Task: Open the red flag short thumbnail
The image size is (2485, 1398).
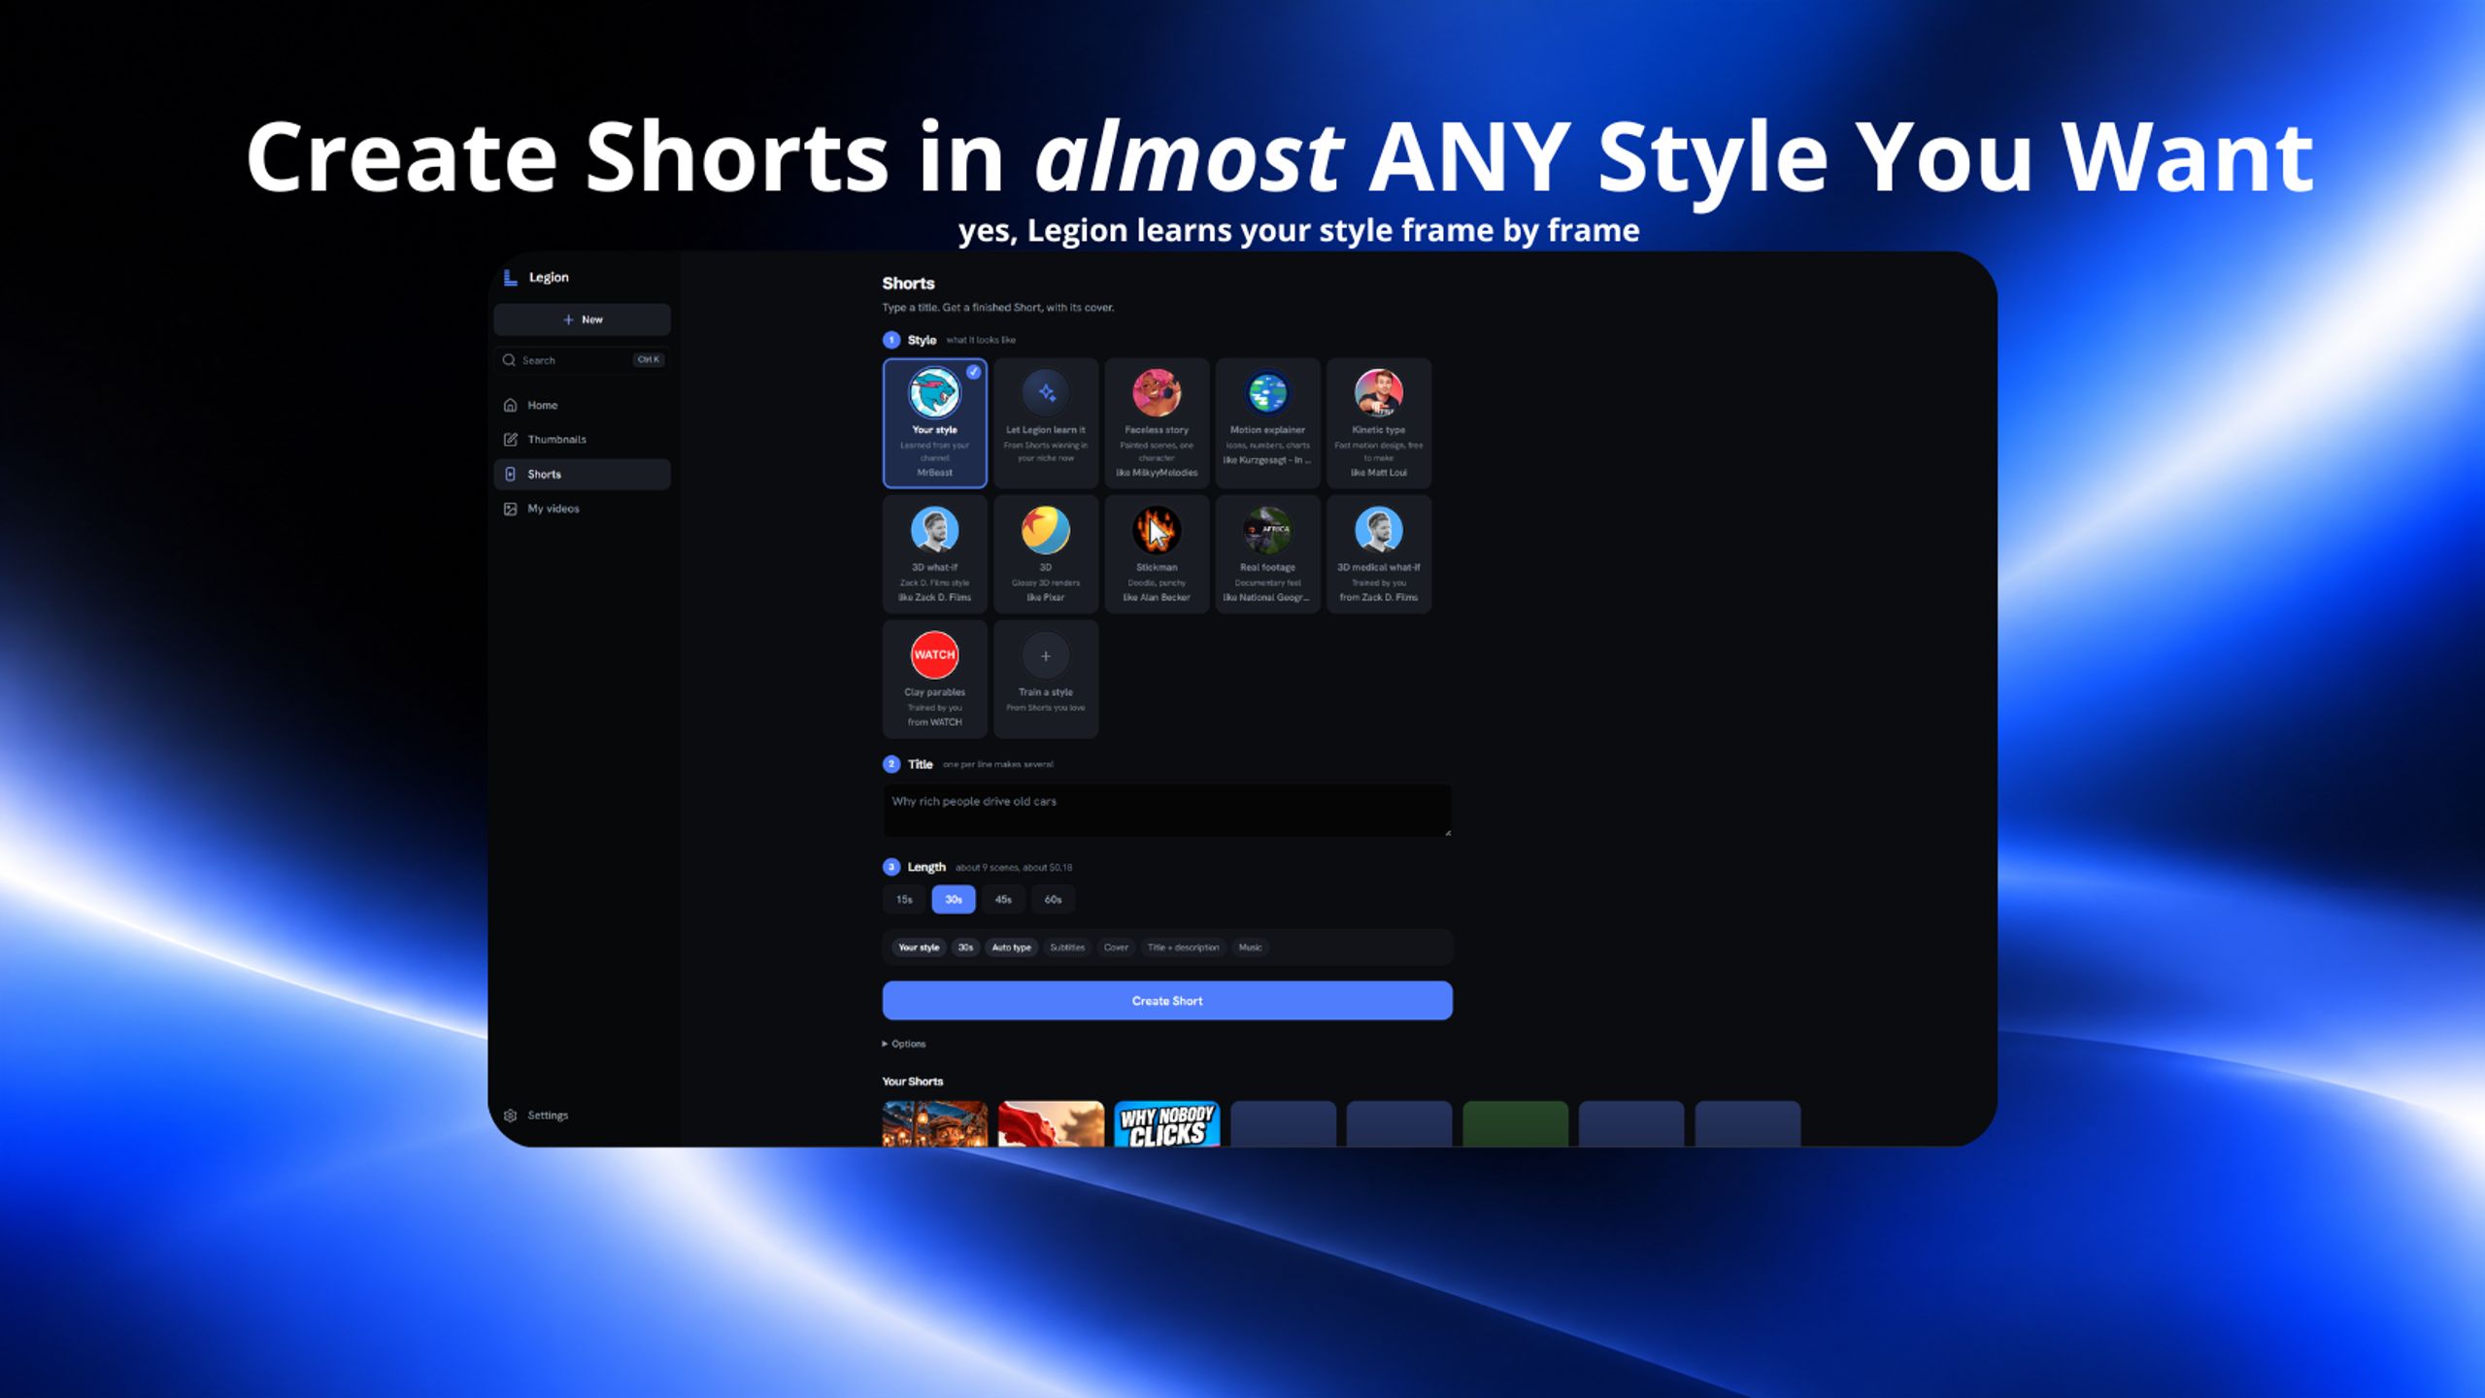Action: coord(1051,1124)
